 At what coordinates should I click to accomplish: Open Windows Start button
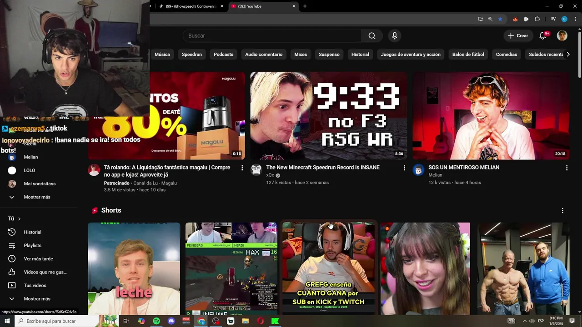(7, 321)
